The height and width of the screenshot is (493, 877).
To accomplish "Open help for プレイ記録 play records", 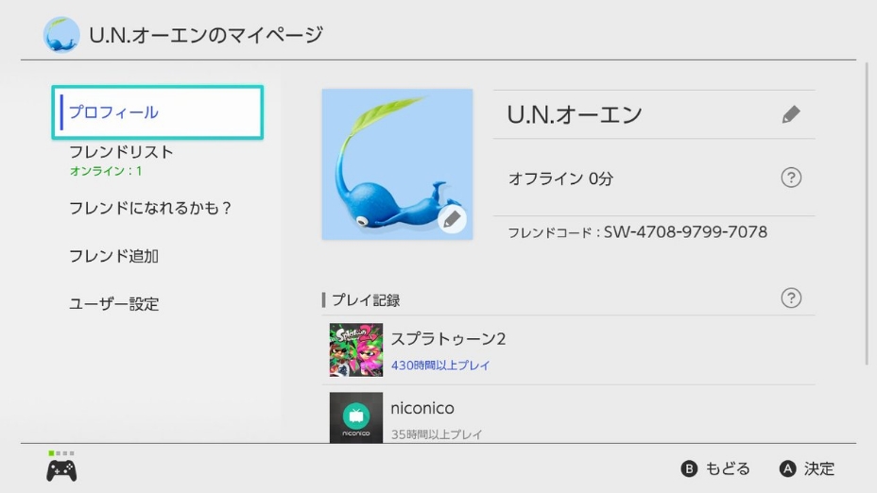I will pyautogui.click(x=791, y=297).
